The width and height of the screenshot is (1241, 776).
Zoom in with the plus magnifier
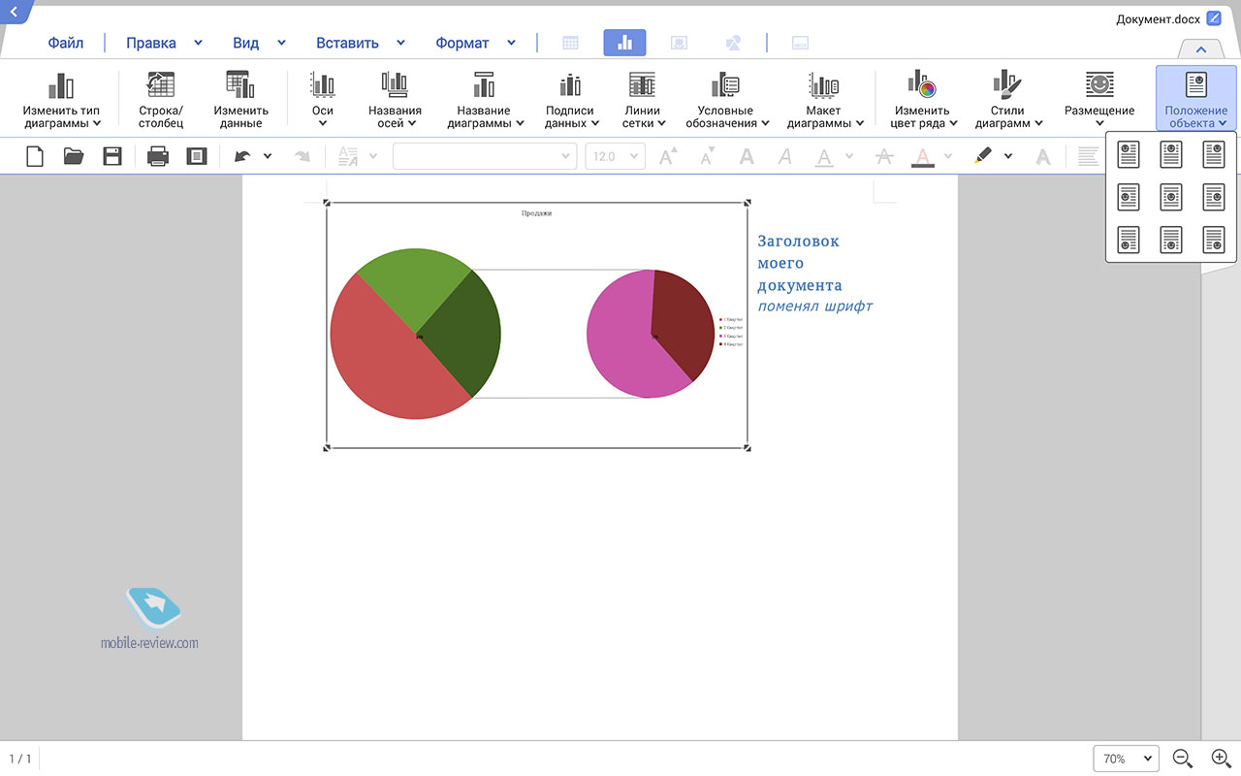(1221, 759)
